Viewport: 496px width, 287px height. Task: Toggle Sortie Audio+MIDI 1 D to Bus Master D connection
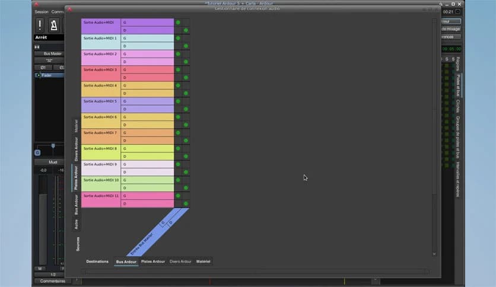[186, 46]
